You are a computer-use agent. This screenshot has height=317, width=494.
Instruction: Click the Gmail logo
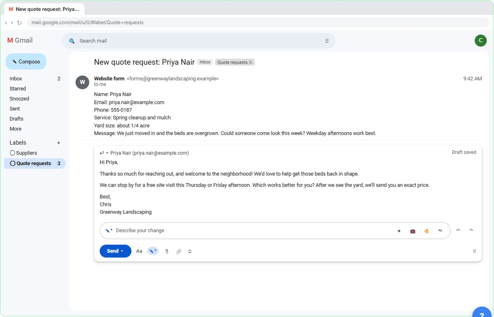tap(20, 40)
